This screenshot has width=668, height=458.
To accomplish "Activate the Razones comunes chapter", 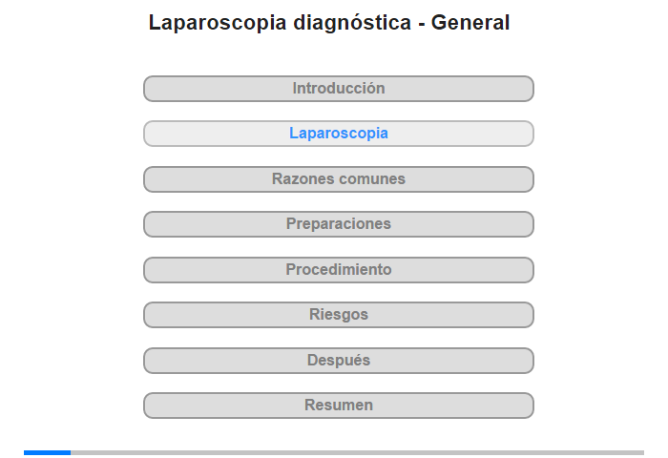I will pos(338,179).
